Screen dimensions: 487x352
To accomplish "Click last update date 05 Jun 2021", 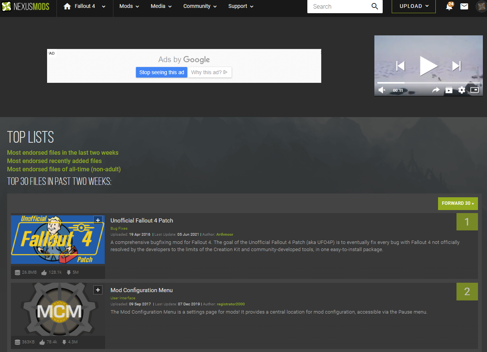I will pos(188,235).
